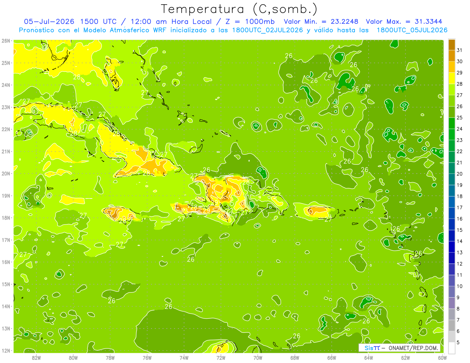Image resolution: width=470 pixels, height=363 pixels.
Task: Click the 'Valor Max. = 31.3344' text
Action: click(405, 22)
